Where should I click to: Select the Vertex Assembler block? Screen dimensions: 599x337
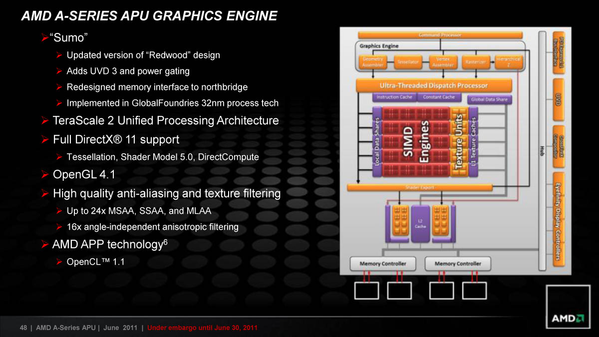coord(443,62)
